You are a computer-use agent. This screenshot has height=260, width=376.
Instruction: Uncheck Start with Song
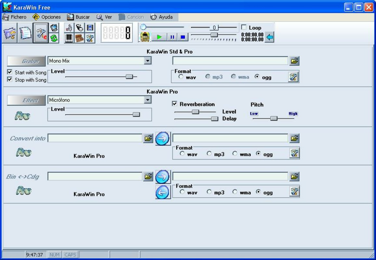tap(9, 72)
